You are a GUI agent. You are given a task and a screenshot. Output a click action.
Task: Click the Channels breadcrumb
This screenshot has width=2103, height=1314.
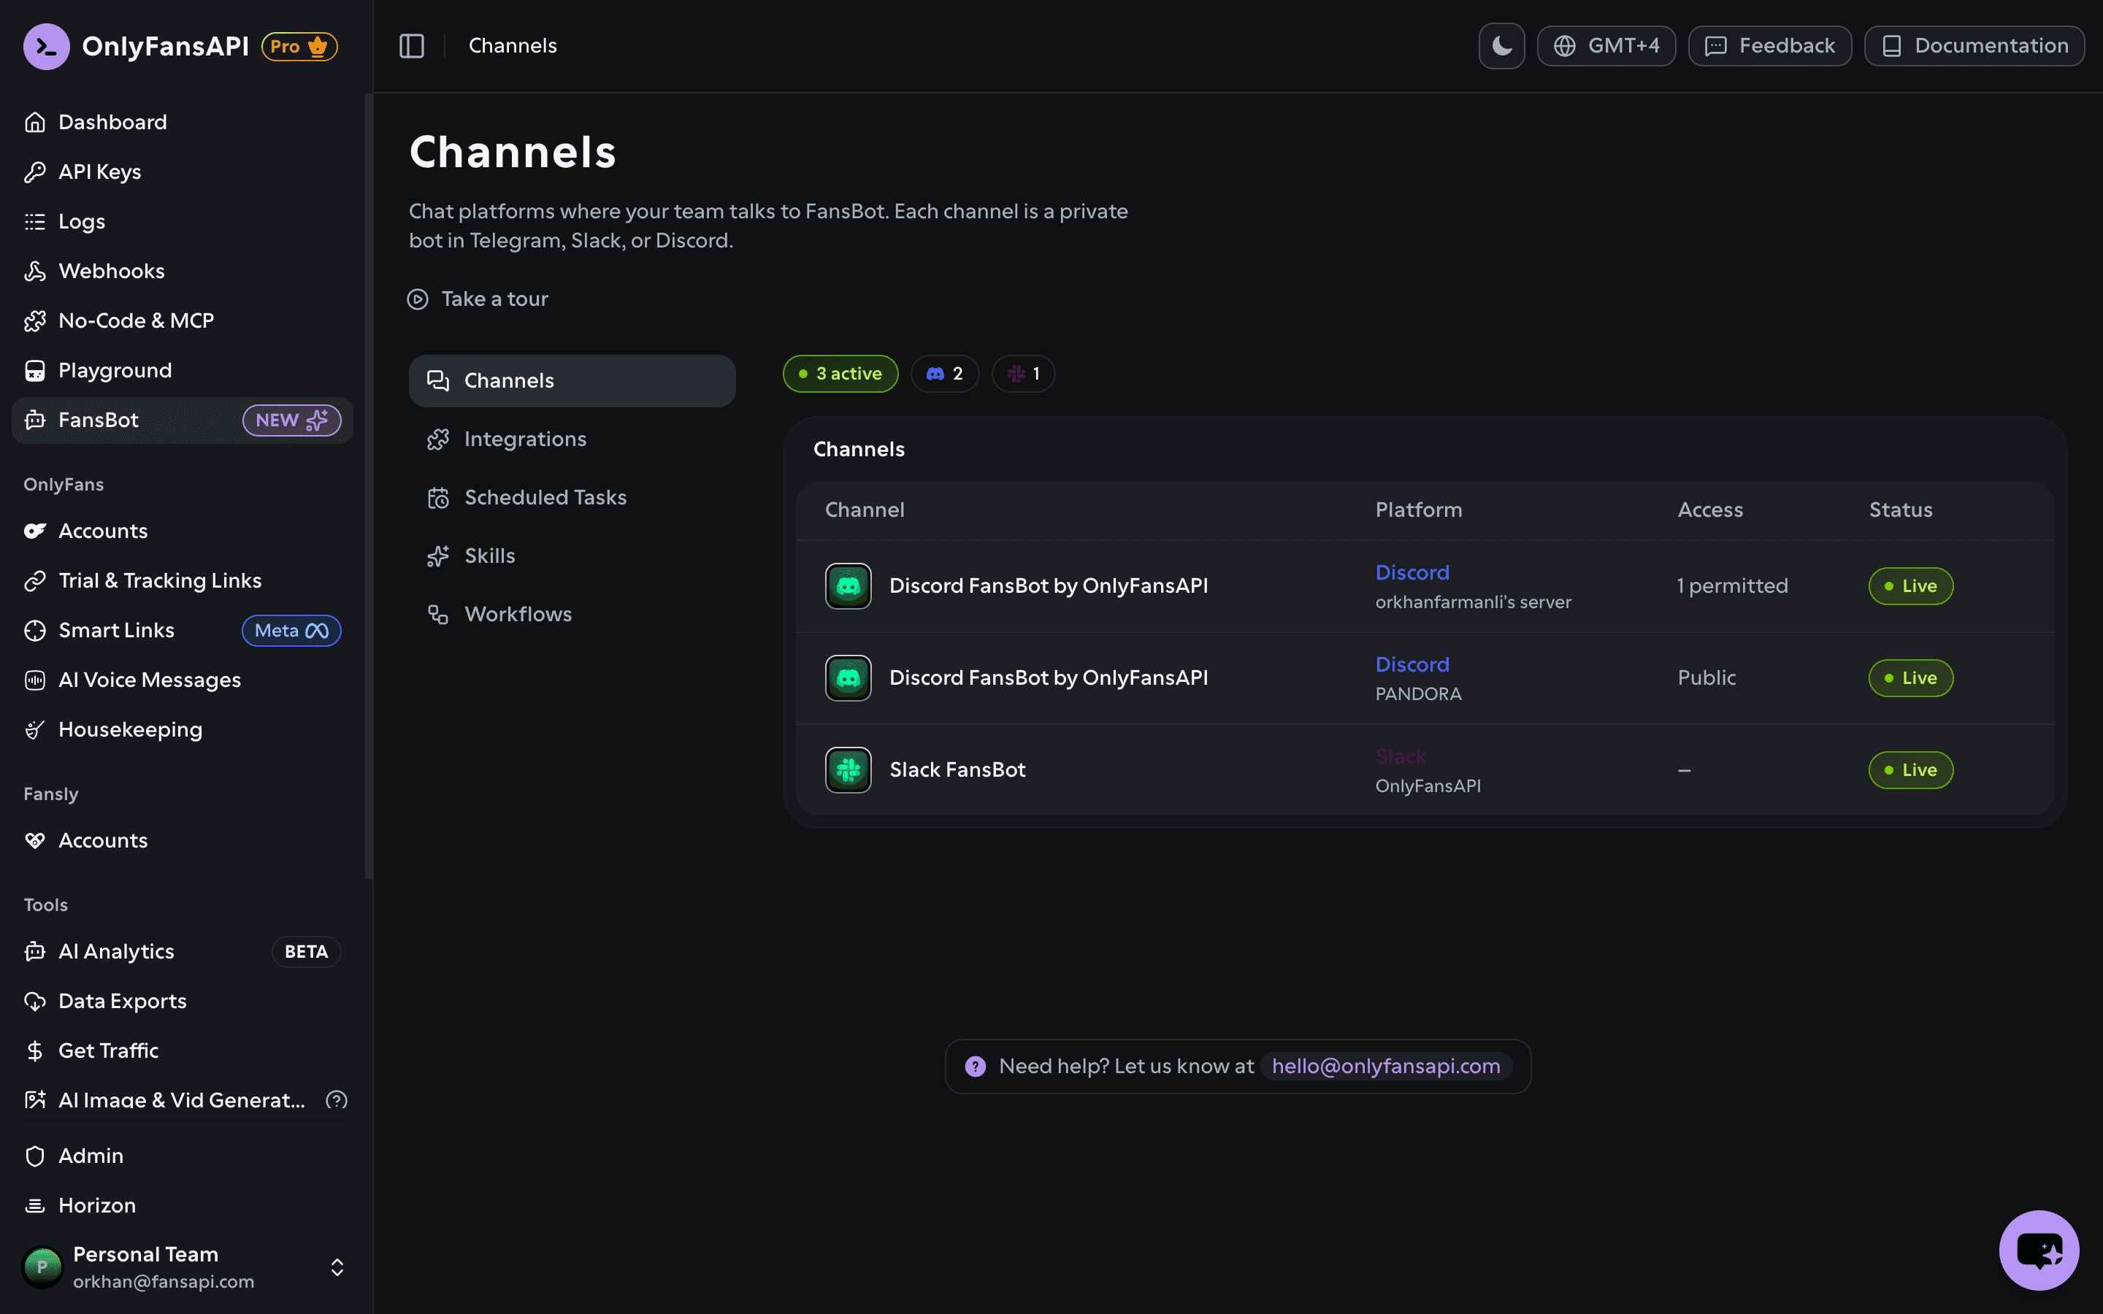point(513,46)
